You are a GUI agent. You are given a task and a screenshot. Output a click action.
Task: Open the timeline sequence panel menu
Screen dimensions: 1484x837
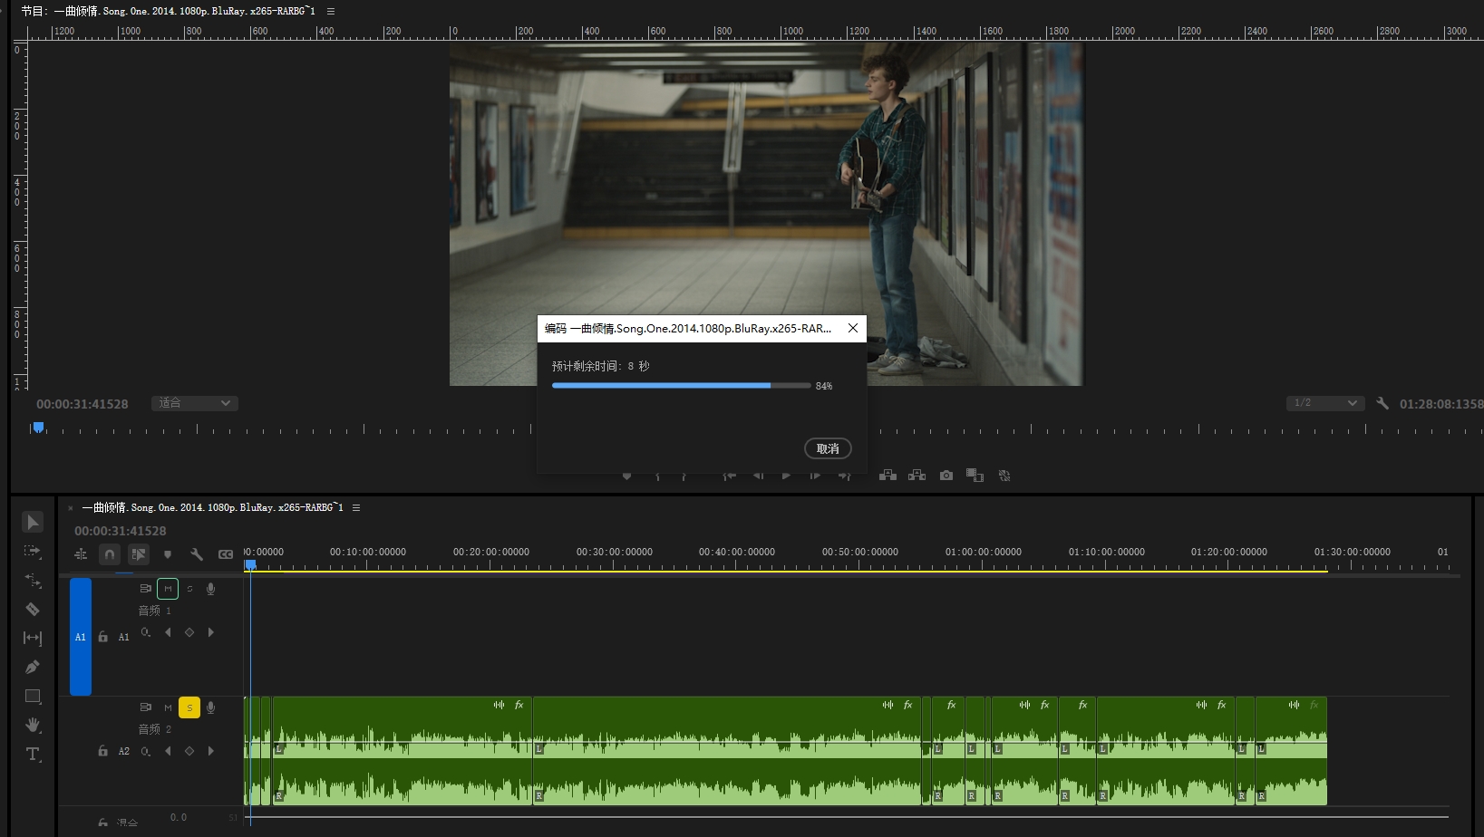pos(356,508)
